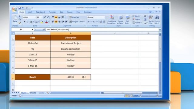The width and height of the screenshot is (194, 109).
Task: Toggle Italic formatting
Action: pos(28,22)
